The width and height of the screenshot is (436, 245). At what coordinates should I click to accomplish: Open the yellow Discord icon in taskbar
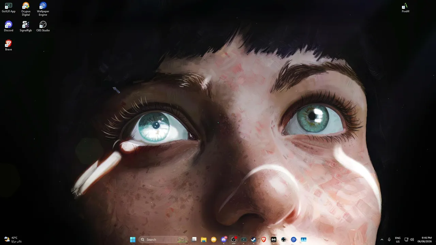[x=214, y=240]
